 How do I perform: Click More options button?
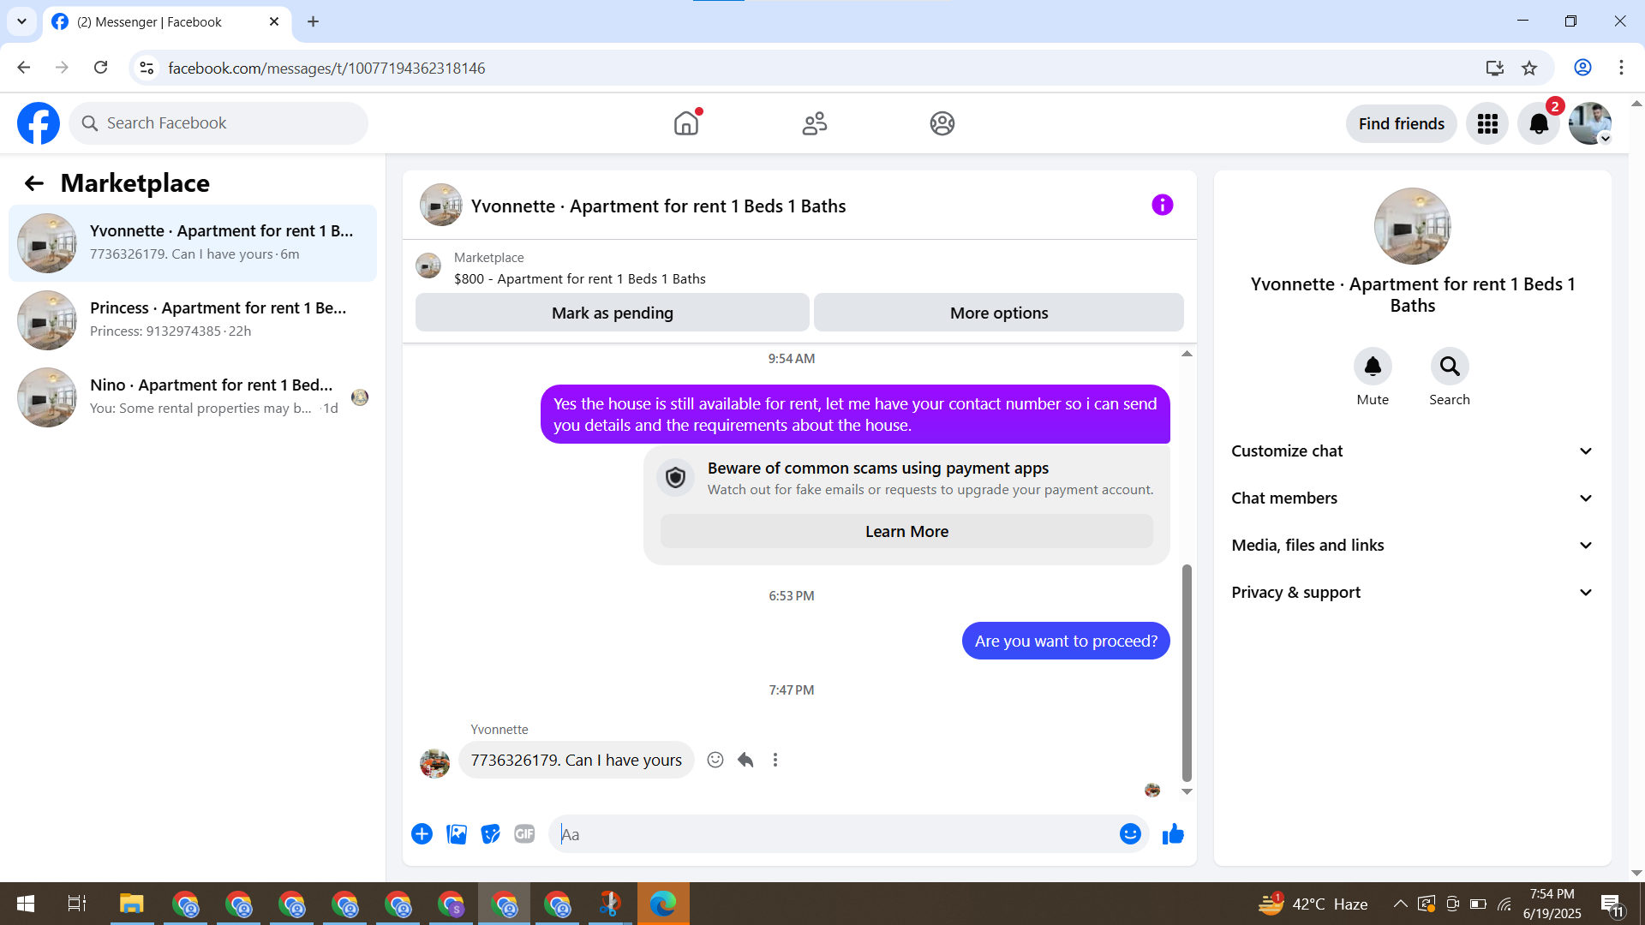[x=999, y=313]
